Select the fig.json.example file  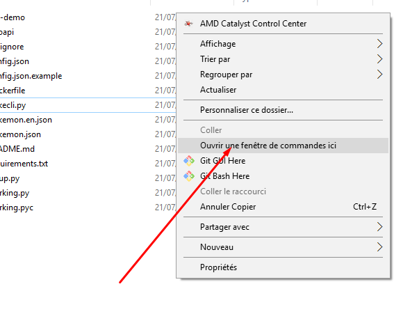[x=31, y=76]
